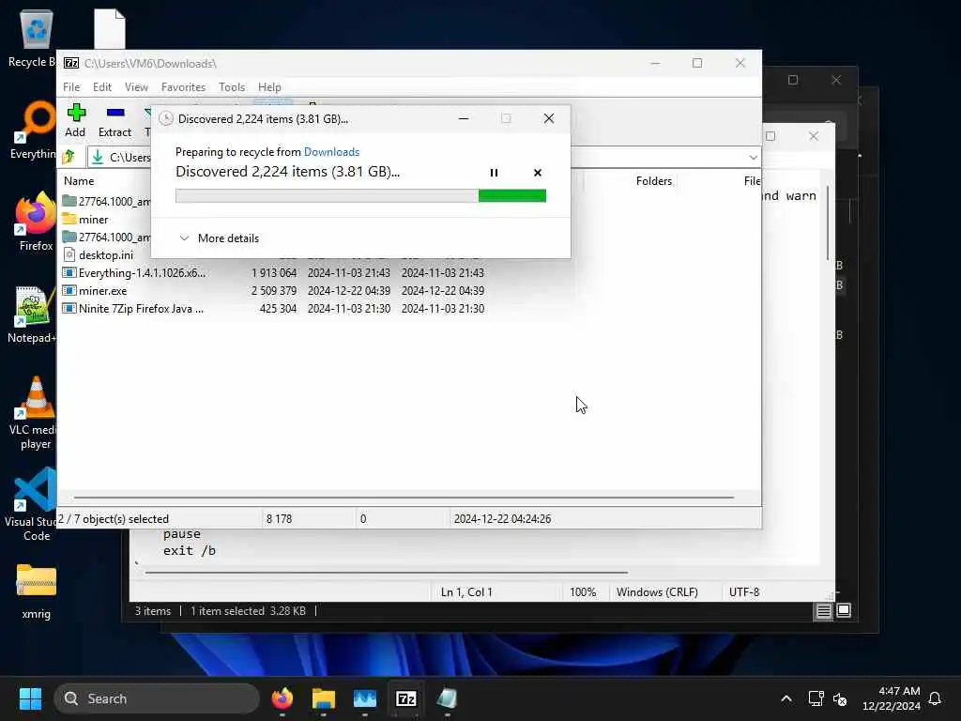
Task: Select desktop.ini in the file list
Action: [x=106, y=255]
